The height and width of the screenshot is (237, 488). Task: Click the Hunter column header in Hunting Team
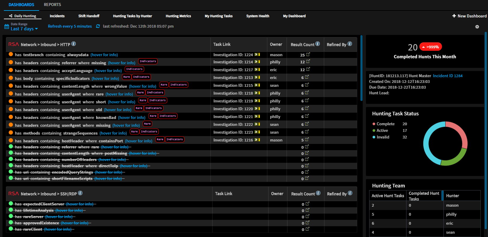click(452, 196)
